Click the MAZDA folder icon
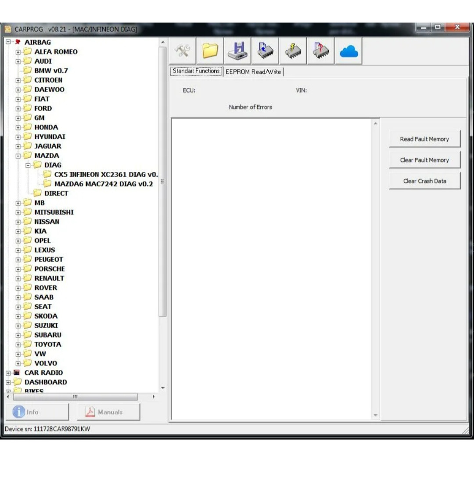This screenshot has height=496, width=474. [x=28, y=156]
